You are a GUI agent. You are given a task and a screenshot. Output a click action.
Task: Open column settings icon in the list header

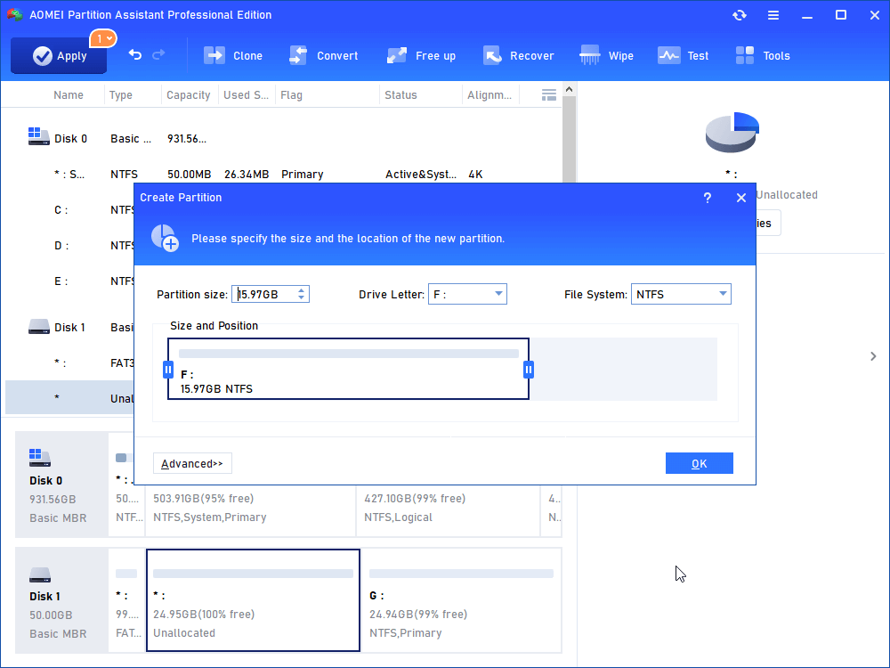(x=549, y=95)
